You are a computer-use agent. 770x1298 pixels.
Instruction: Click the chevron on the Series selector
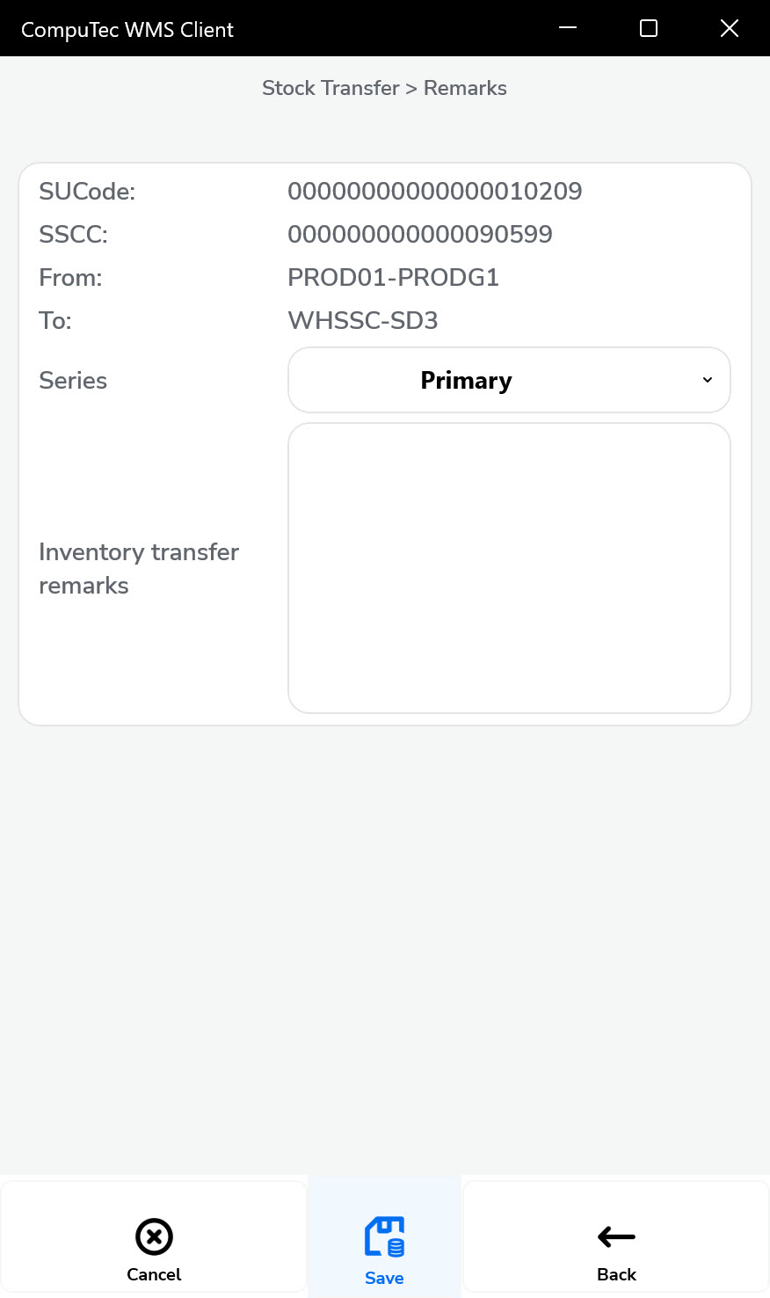[707, 380]
